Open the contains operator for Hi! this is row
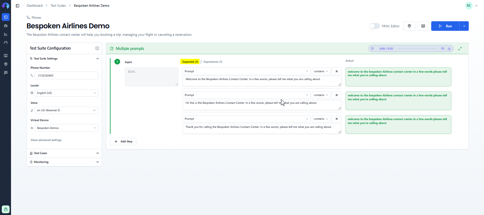 pyautogui.click(x=321, y=95)
